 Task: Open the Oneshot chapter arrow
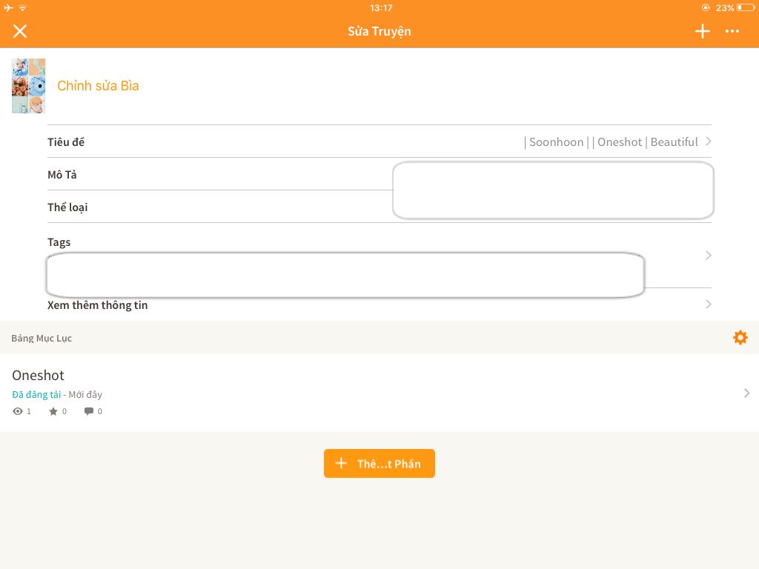click(x=746, y=393)
